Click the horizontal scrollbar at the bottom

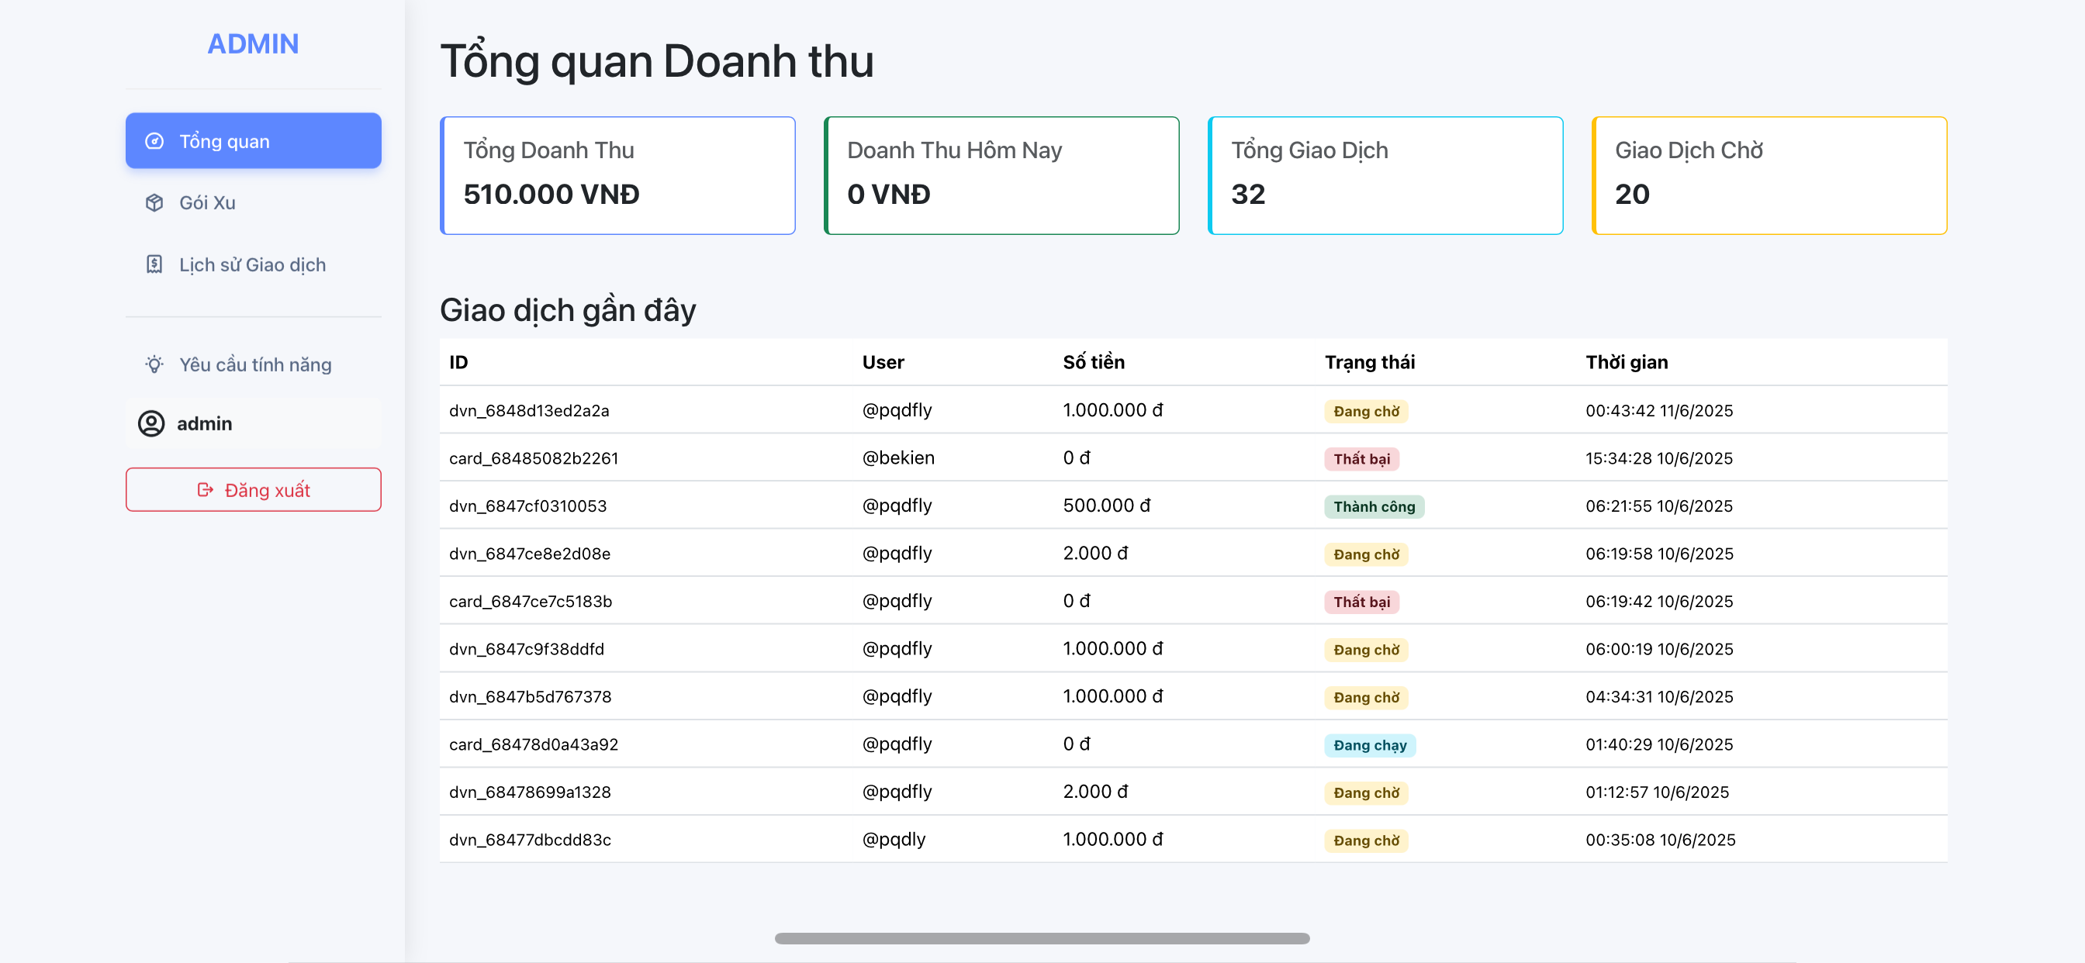pyautogui.click(x=1042, y=938)
